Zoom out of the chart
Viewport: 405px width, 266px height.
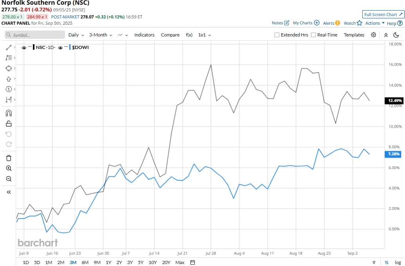click(9, 179)
